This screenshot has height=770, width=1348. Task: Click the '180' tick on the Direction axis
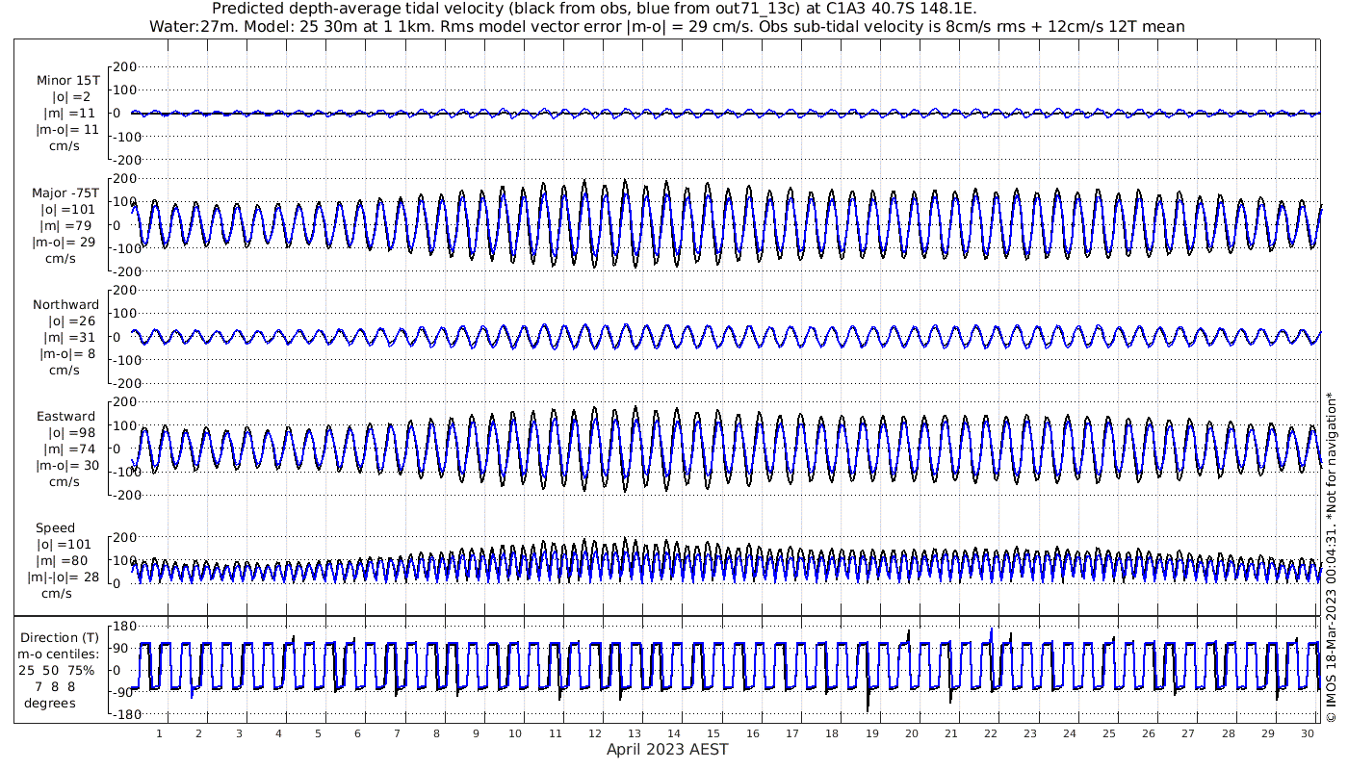125,627
